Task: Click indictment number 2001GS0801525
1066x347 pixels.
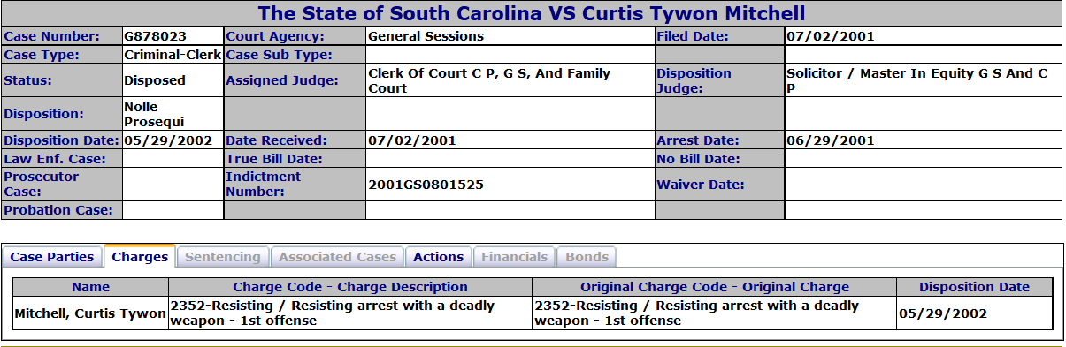Action: 426,185
